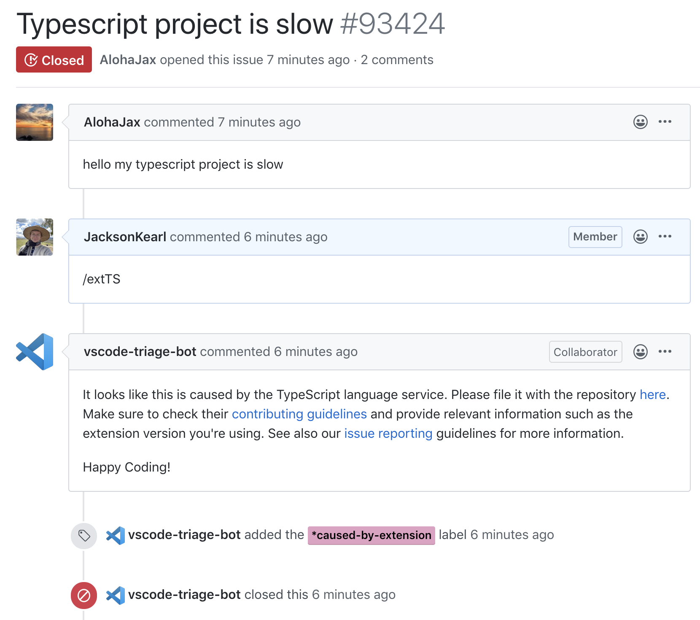Click small VS Code icon beside label event

point(115,535)
